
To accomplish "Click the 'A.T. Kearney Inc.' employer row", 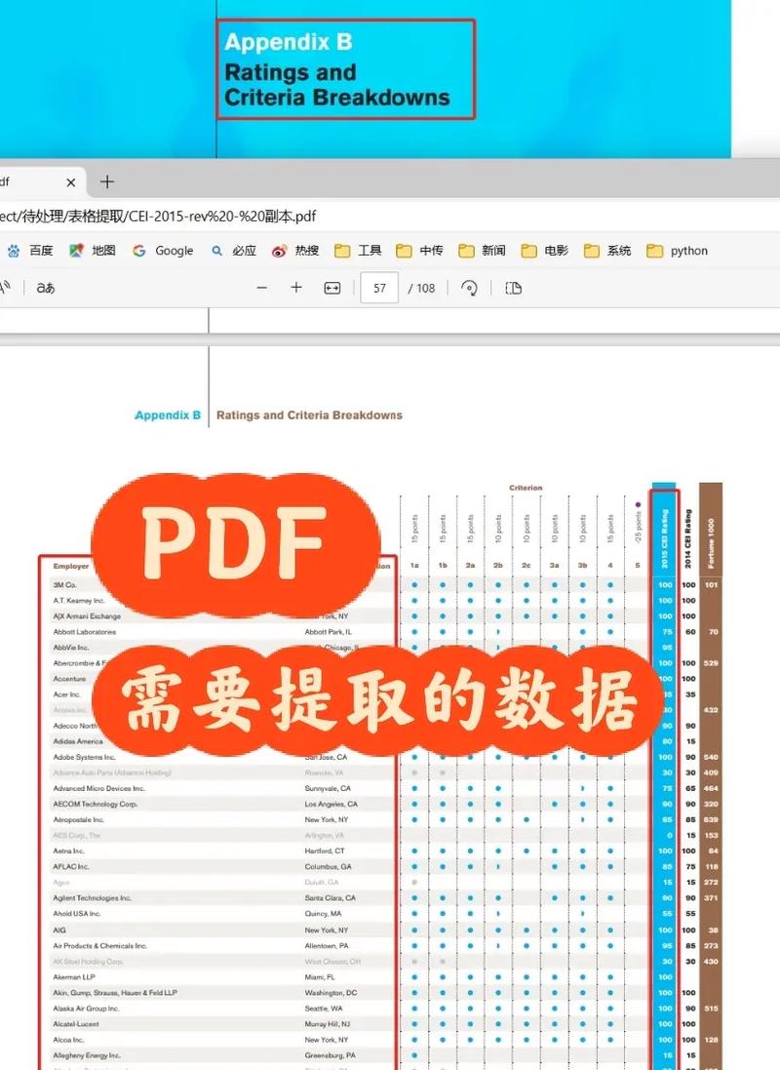I will (x=79, y=601).
